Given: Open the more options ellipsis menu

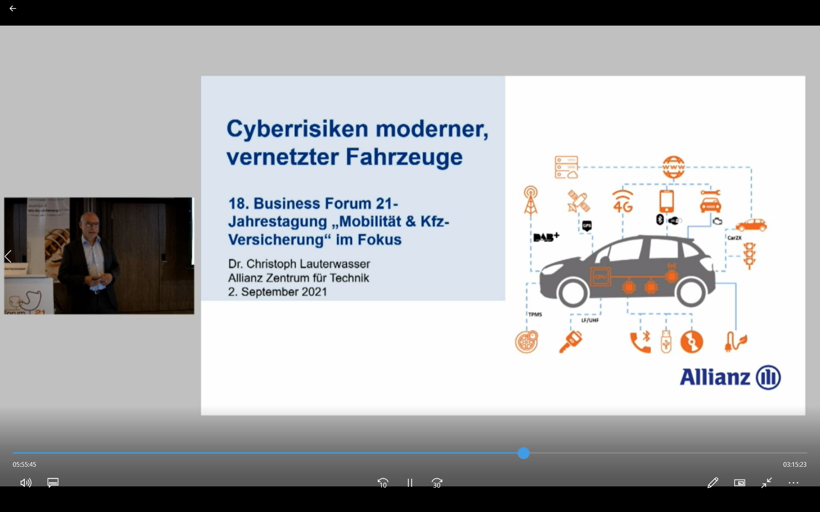Looking at the screenshot, I should click(x=793, y=483).
